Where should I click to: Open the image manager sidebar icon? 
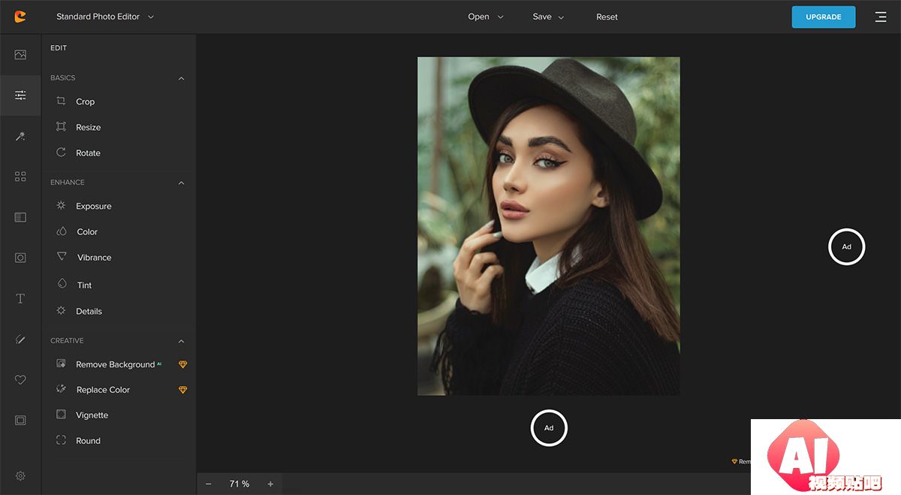(20, 55)
